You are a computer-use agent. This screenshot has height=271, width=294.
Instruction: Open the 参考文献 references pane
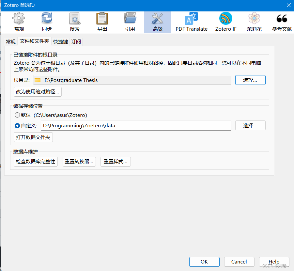282,22
